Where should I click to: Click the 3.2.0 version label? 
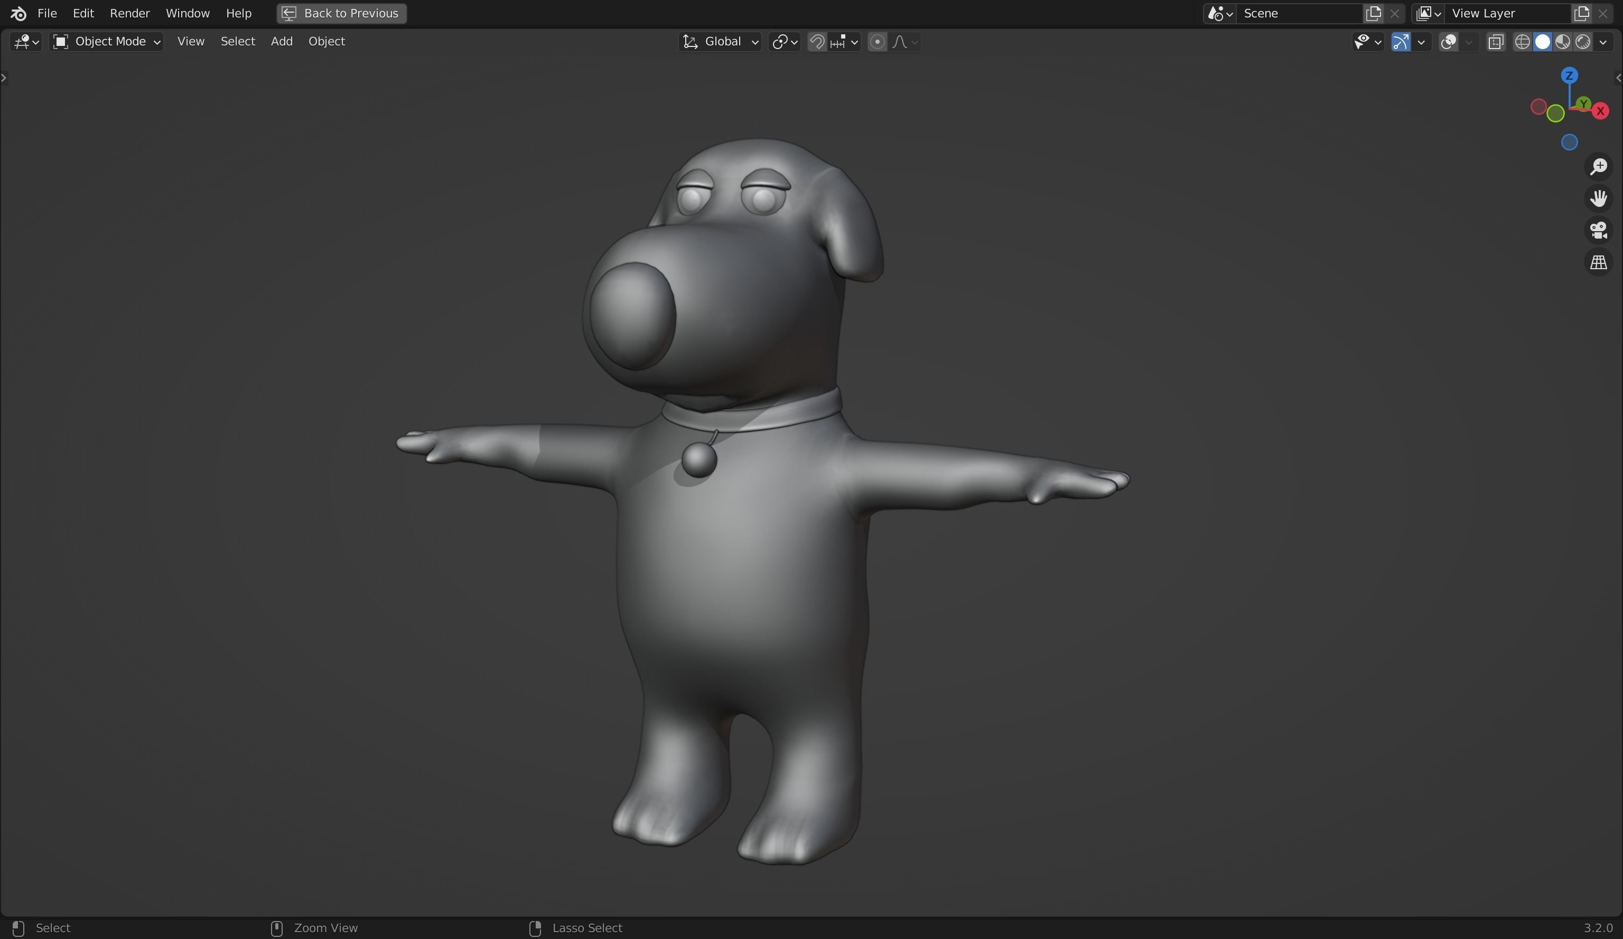[1598, 928]
